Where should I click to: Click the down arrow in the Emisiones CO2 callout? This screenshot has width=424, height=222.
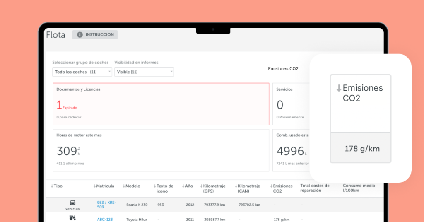tap(338, 88)
